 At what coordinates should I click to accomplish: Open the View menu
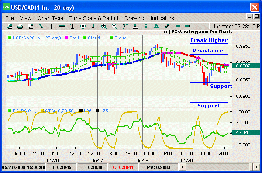26,18
